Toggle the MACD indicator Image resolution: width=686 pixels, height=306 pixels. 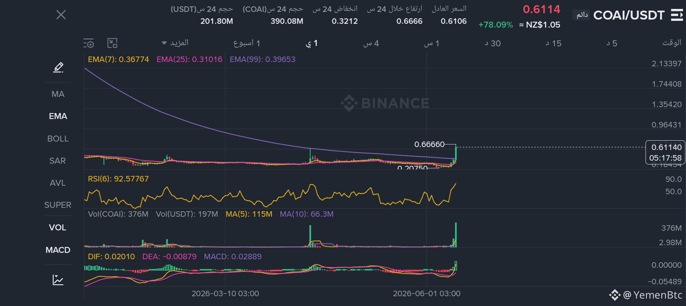[58, 250]
